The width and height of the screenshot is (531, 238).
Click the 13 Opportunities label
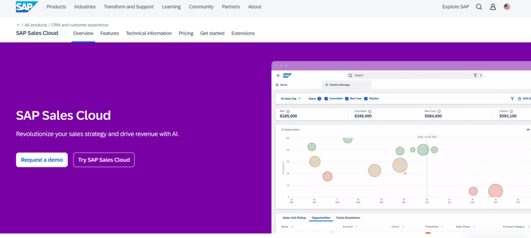[290, 129]
